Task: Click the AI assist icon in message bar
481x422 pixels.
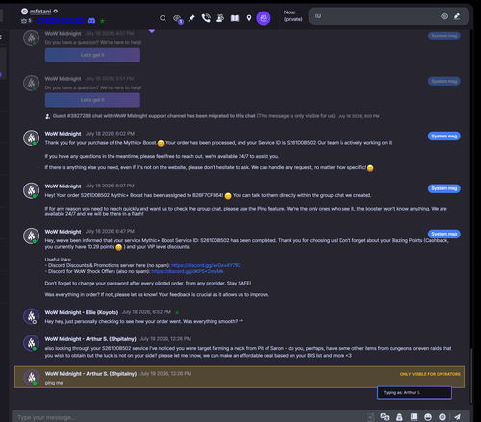Action: (370, 417)
